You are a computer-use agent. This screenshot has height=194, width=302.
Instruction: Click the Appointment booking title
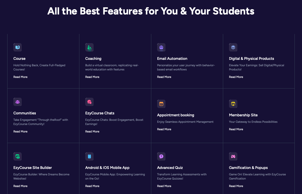point(176,115)
